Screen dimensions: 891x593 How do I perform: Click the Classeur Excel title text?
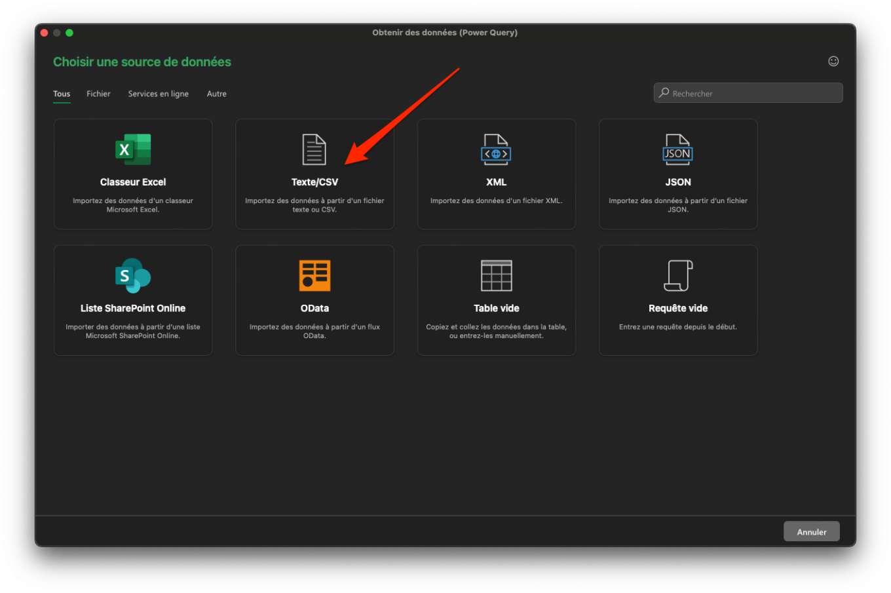133,182
